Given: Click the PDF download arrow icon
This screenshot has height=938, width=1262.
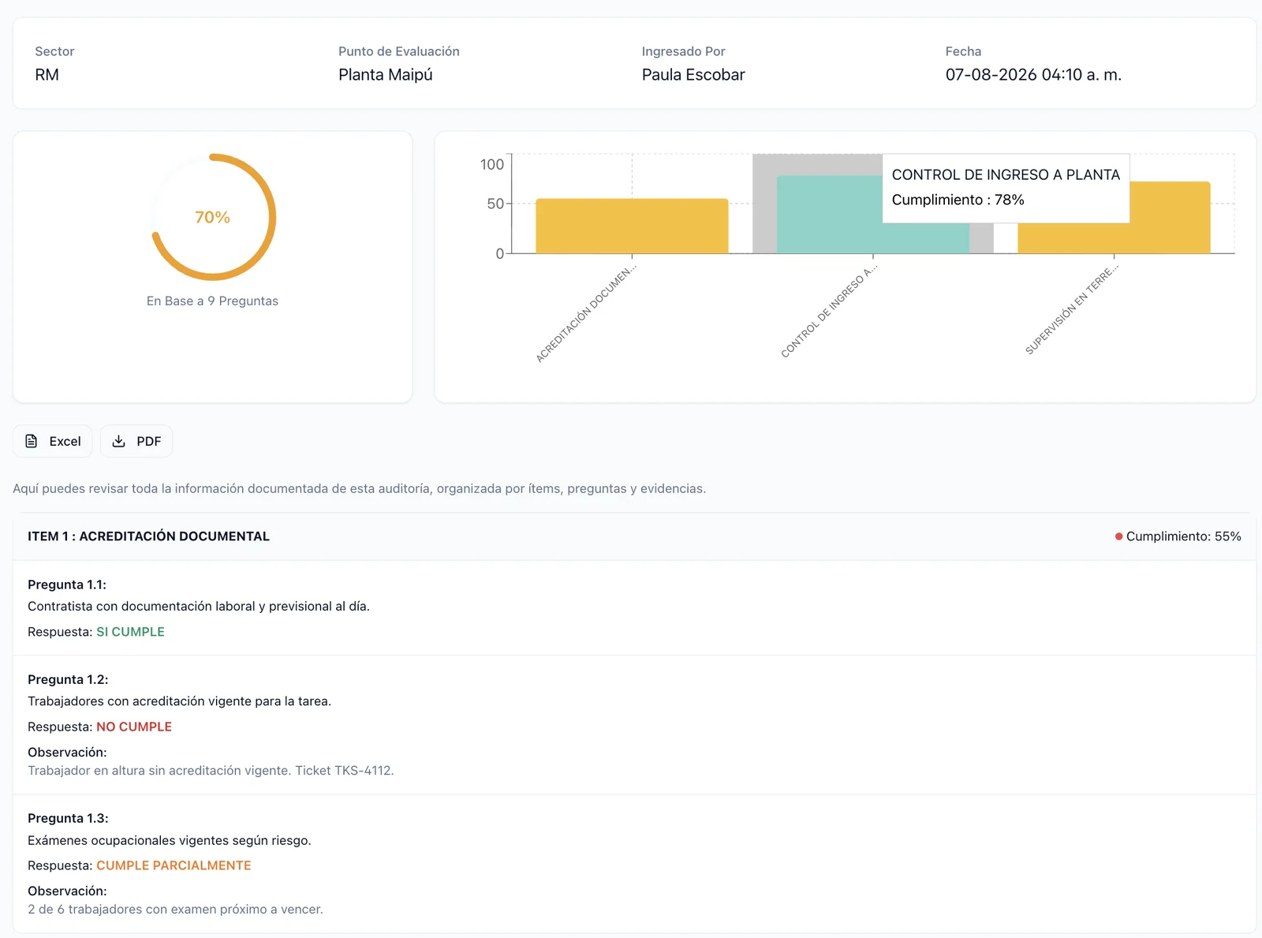Looking at the screenshot, I should click(119, 441).
